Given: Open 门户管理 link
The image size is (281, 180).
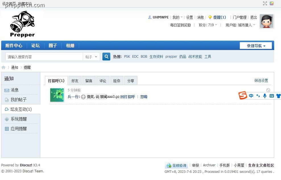Looking at the screenshot, I should click(x=239, y=17).
